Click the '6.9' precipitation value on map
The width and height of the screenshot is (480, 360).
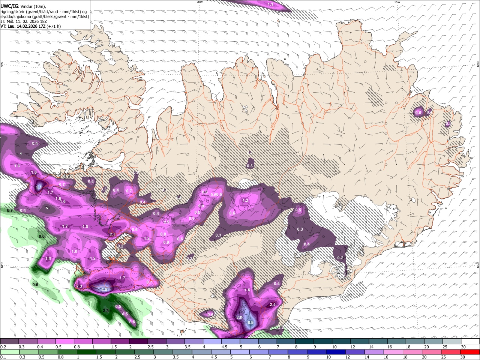[250, 322]
